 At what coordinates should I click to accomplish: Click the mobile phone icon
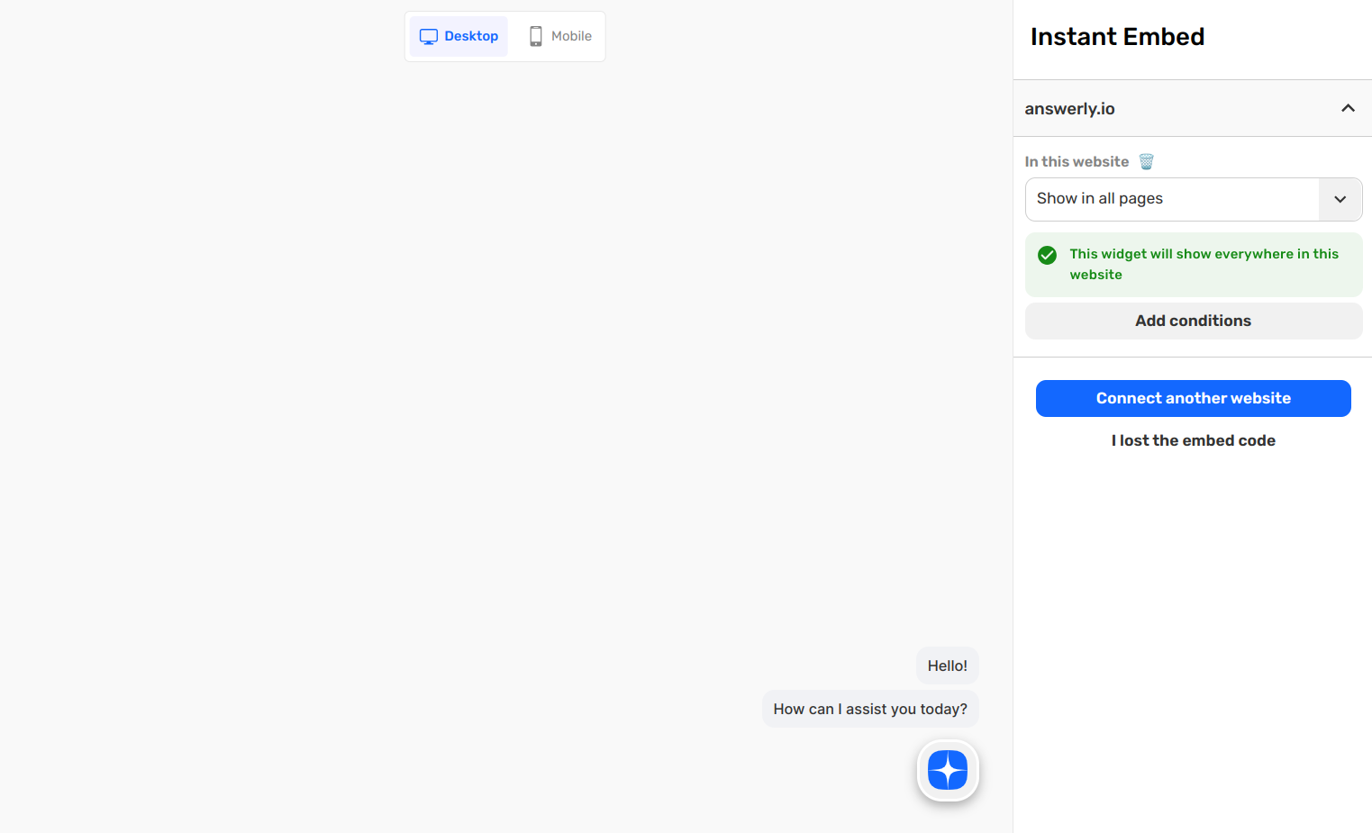coord(536,37)
